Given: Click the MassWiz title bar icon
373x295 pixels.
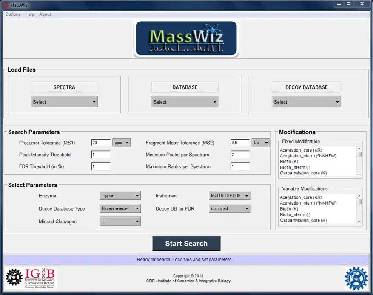Looking at the screenshot, I should tap(6, 5).
